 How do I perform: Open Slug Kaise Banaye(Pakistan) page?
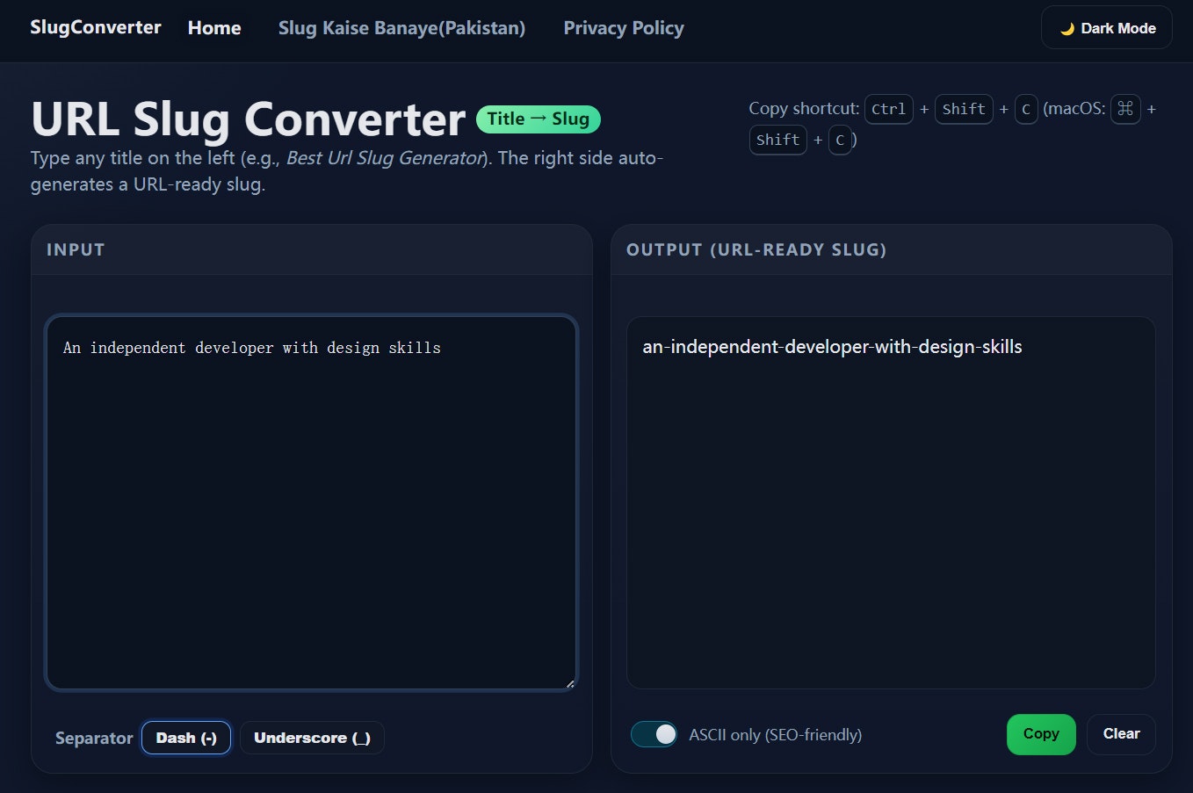401,28
